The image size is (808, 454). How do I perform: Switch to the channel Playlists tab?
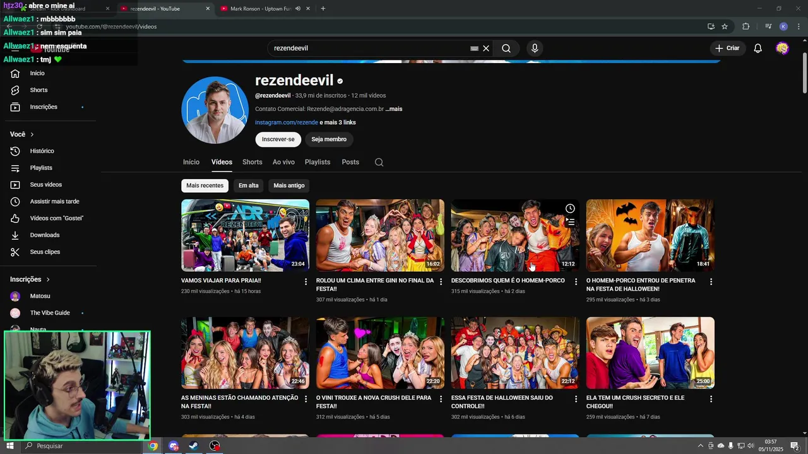pyautogui.click(x=318, y=162)
